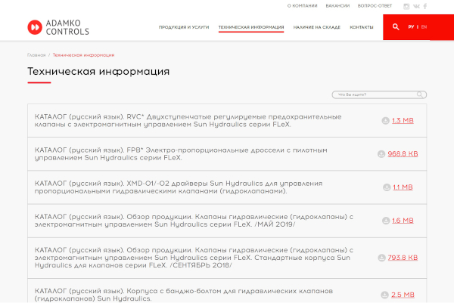Go to Главная breadcrumb

(36, 55)
